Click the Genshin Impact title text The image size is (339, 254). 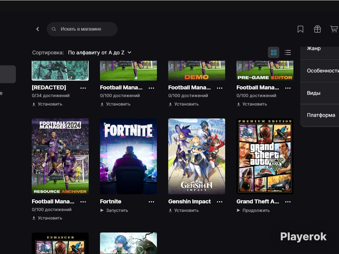tap(189, 201)
